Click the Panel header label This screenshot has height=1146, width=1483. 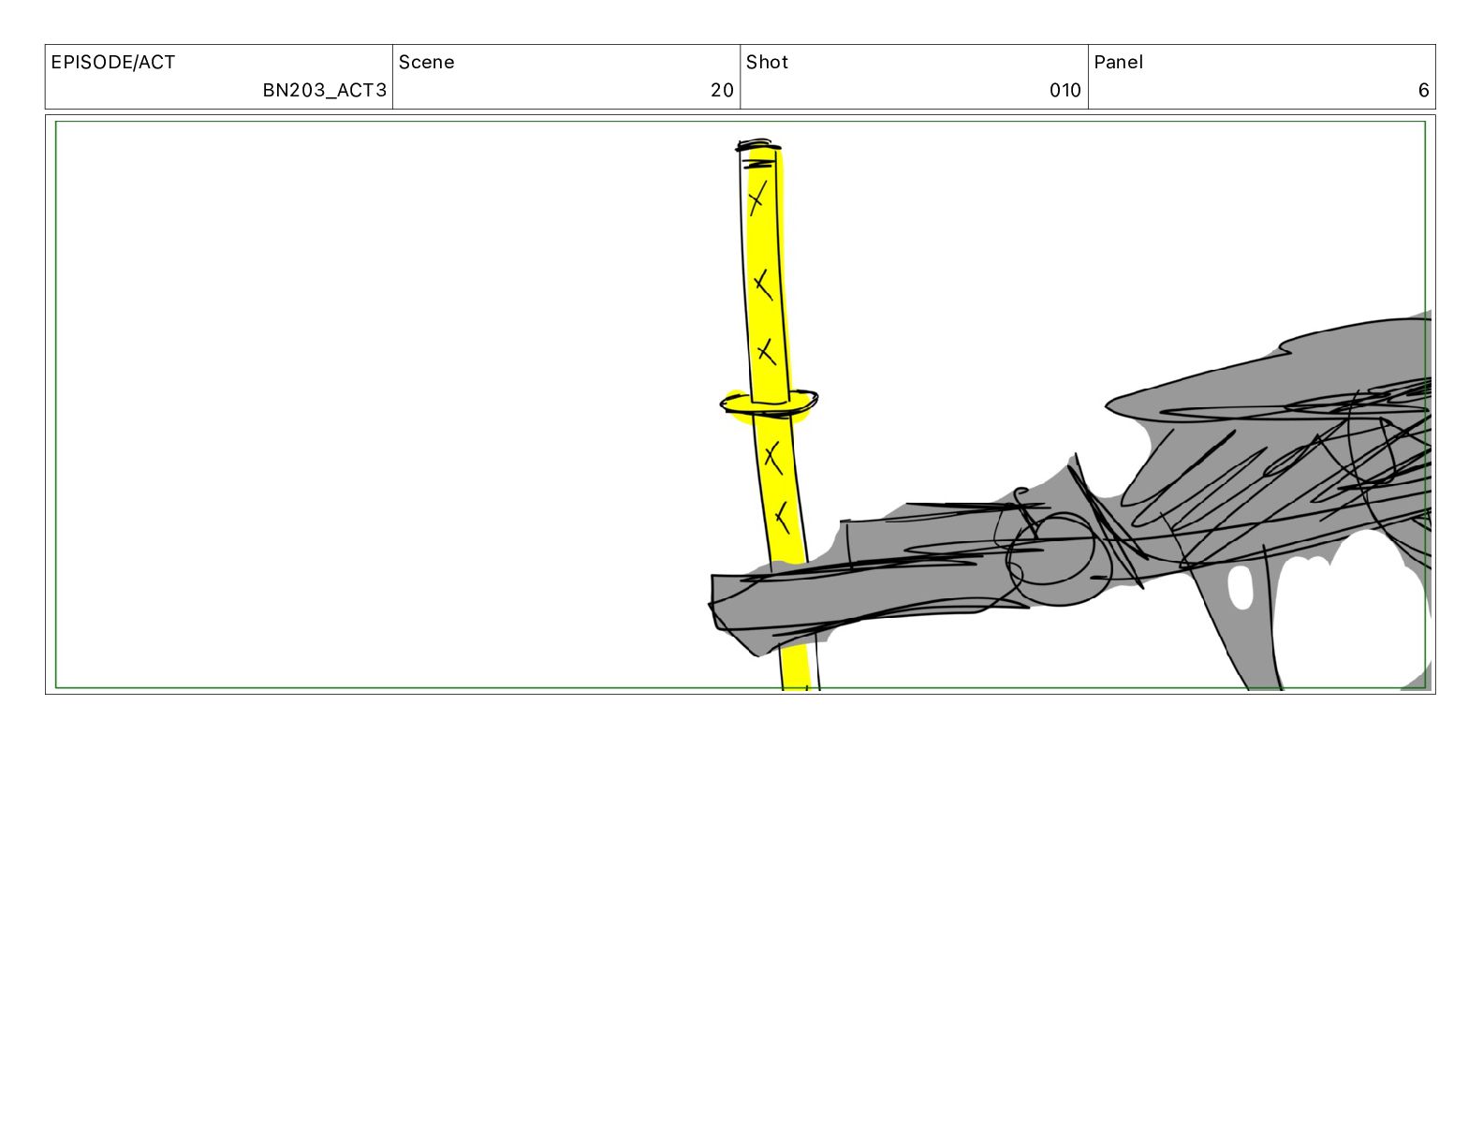[x=1119, y=63]
